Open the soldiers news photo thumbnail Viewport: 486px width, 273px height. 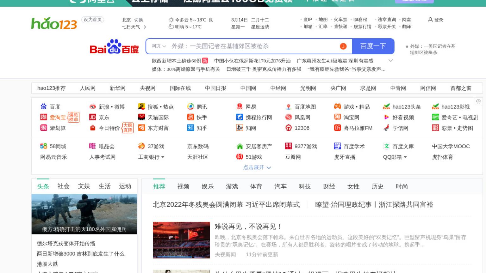coord(84,214)
